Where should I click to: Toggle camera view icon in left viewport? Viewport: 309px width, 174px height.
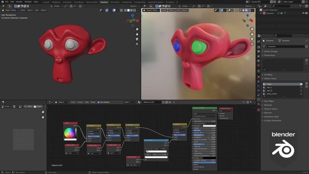[137, 39]
